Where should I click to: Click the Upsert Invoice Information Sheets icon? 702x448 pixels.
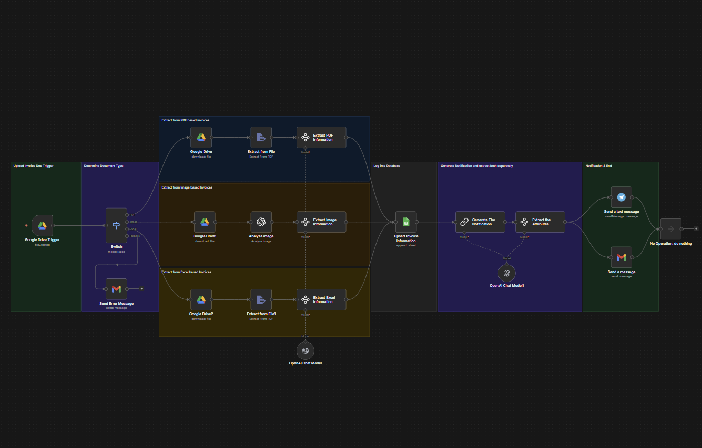click(406, 221)
